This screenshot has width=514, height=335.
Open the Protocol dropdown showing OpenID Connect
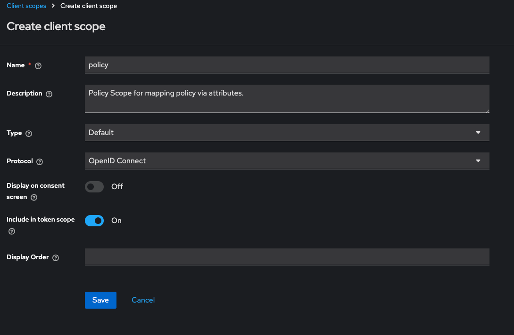(x=287, y=160)
